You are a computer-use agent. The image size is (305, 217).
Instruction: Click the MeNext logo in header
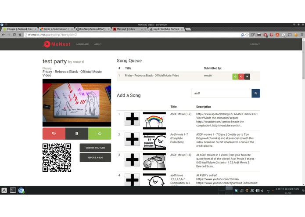pyautogui.click(x=57, y=44)
